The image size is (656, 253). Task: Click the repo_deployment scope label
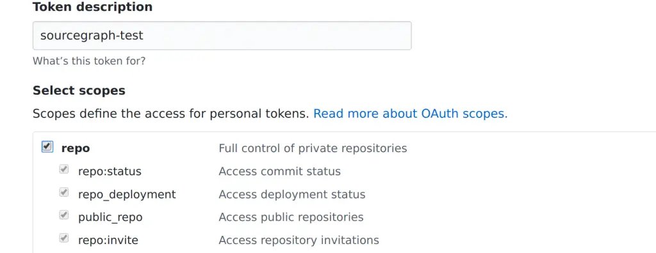(x=127, y=195)
